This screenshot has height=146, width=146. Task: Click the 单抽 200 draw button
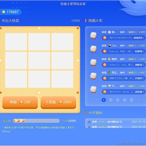point(20,103)
